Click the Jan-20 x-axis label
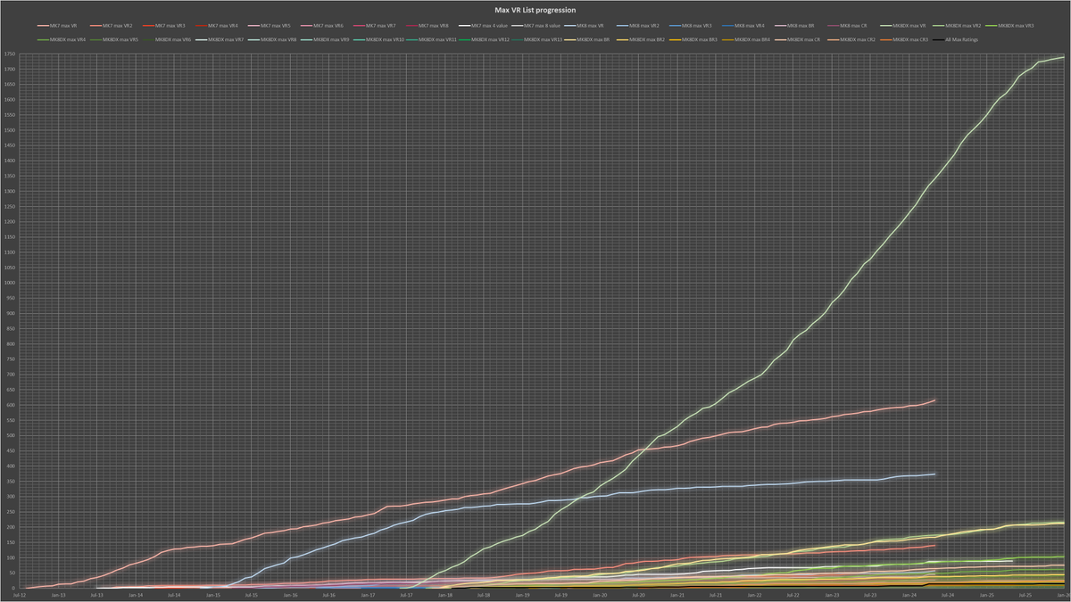The height and width of the screenshot is (602, 1071). pyautogui.click(x=600, y=594)
